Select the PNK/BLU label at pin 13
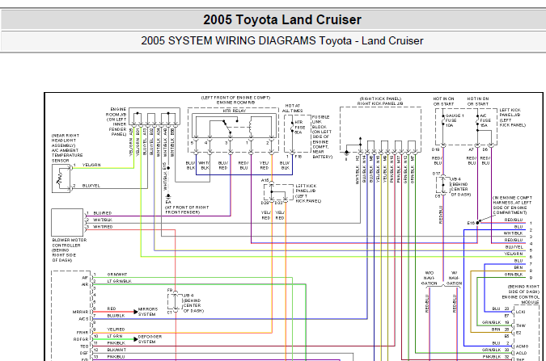This screenshot has width=546, height=361. (x=116, y=357)
